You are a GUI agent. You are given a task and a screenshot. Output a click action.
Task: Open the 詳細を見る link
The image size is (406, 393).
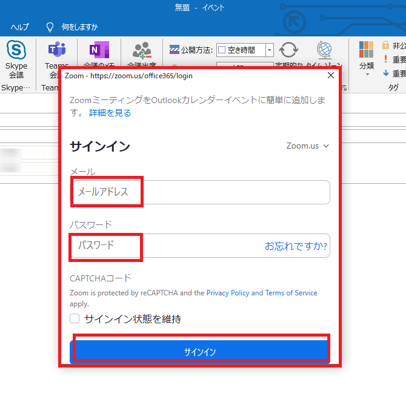(110, 113)
